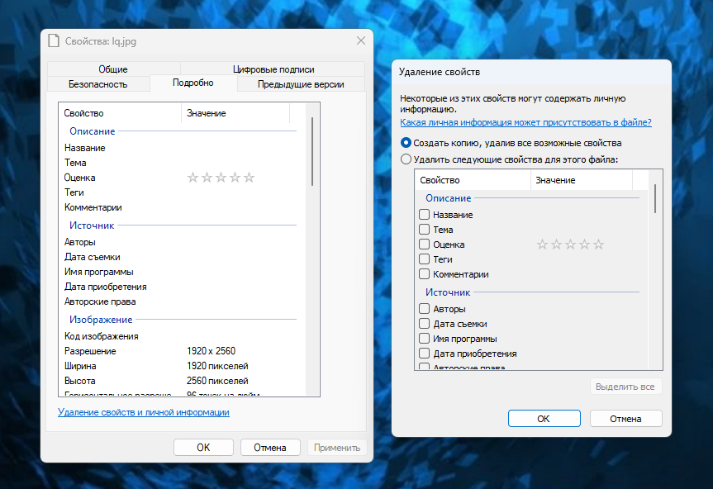Close the lq.jpg Properties window
This screenshot has width=713, height=489.
click(360, 41)
